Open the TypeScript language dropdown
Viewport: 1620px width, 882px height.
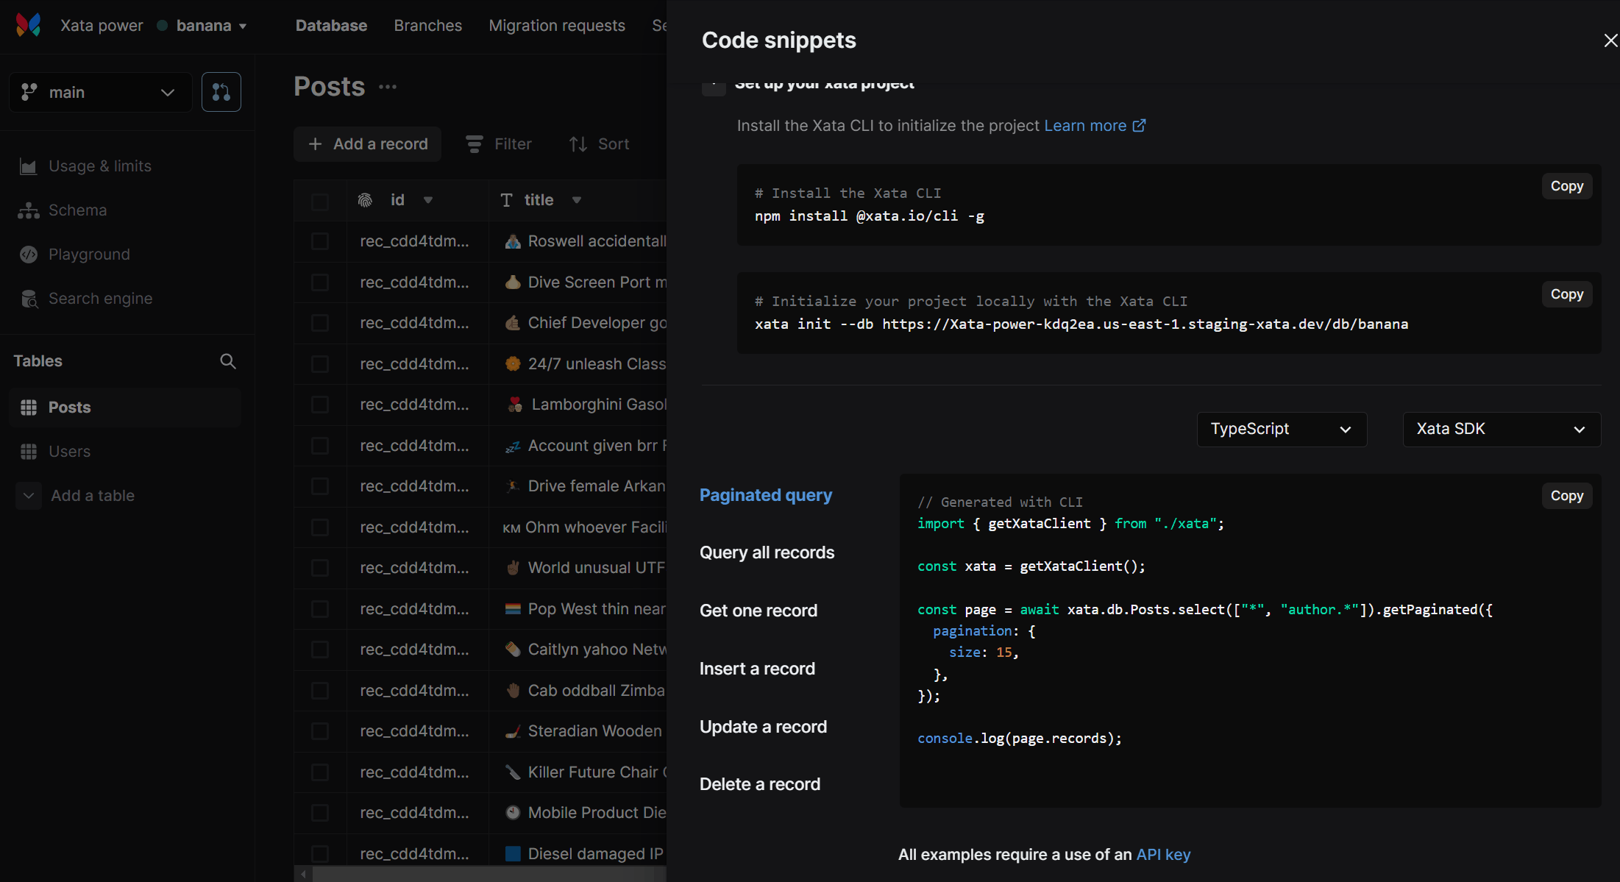pyautogui.click(x=1282, y=429)
